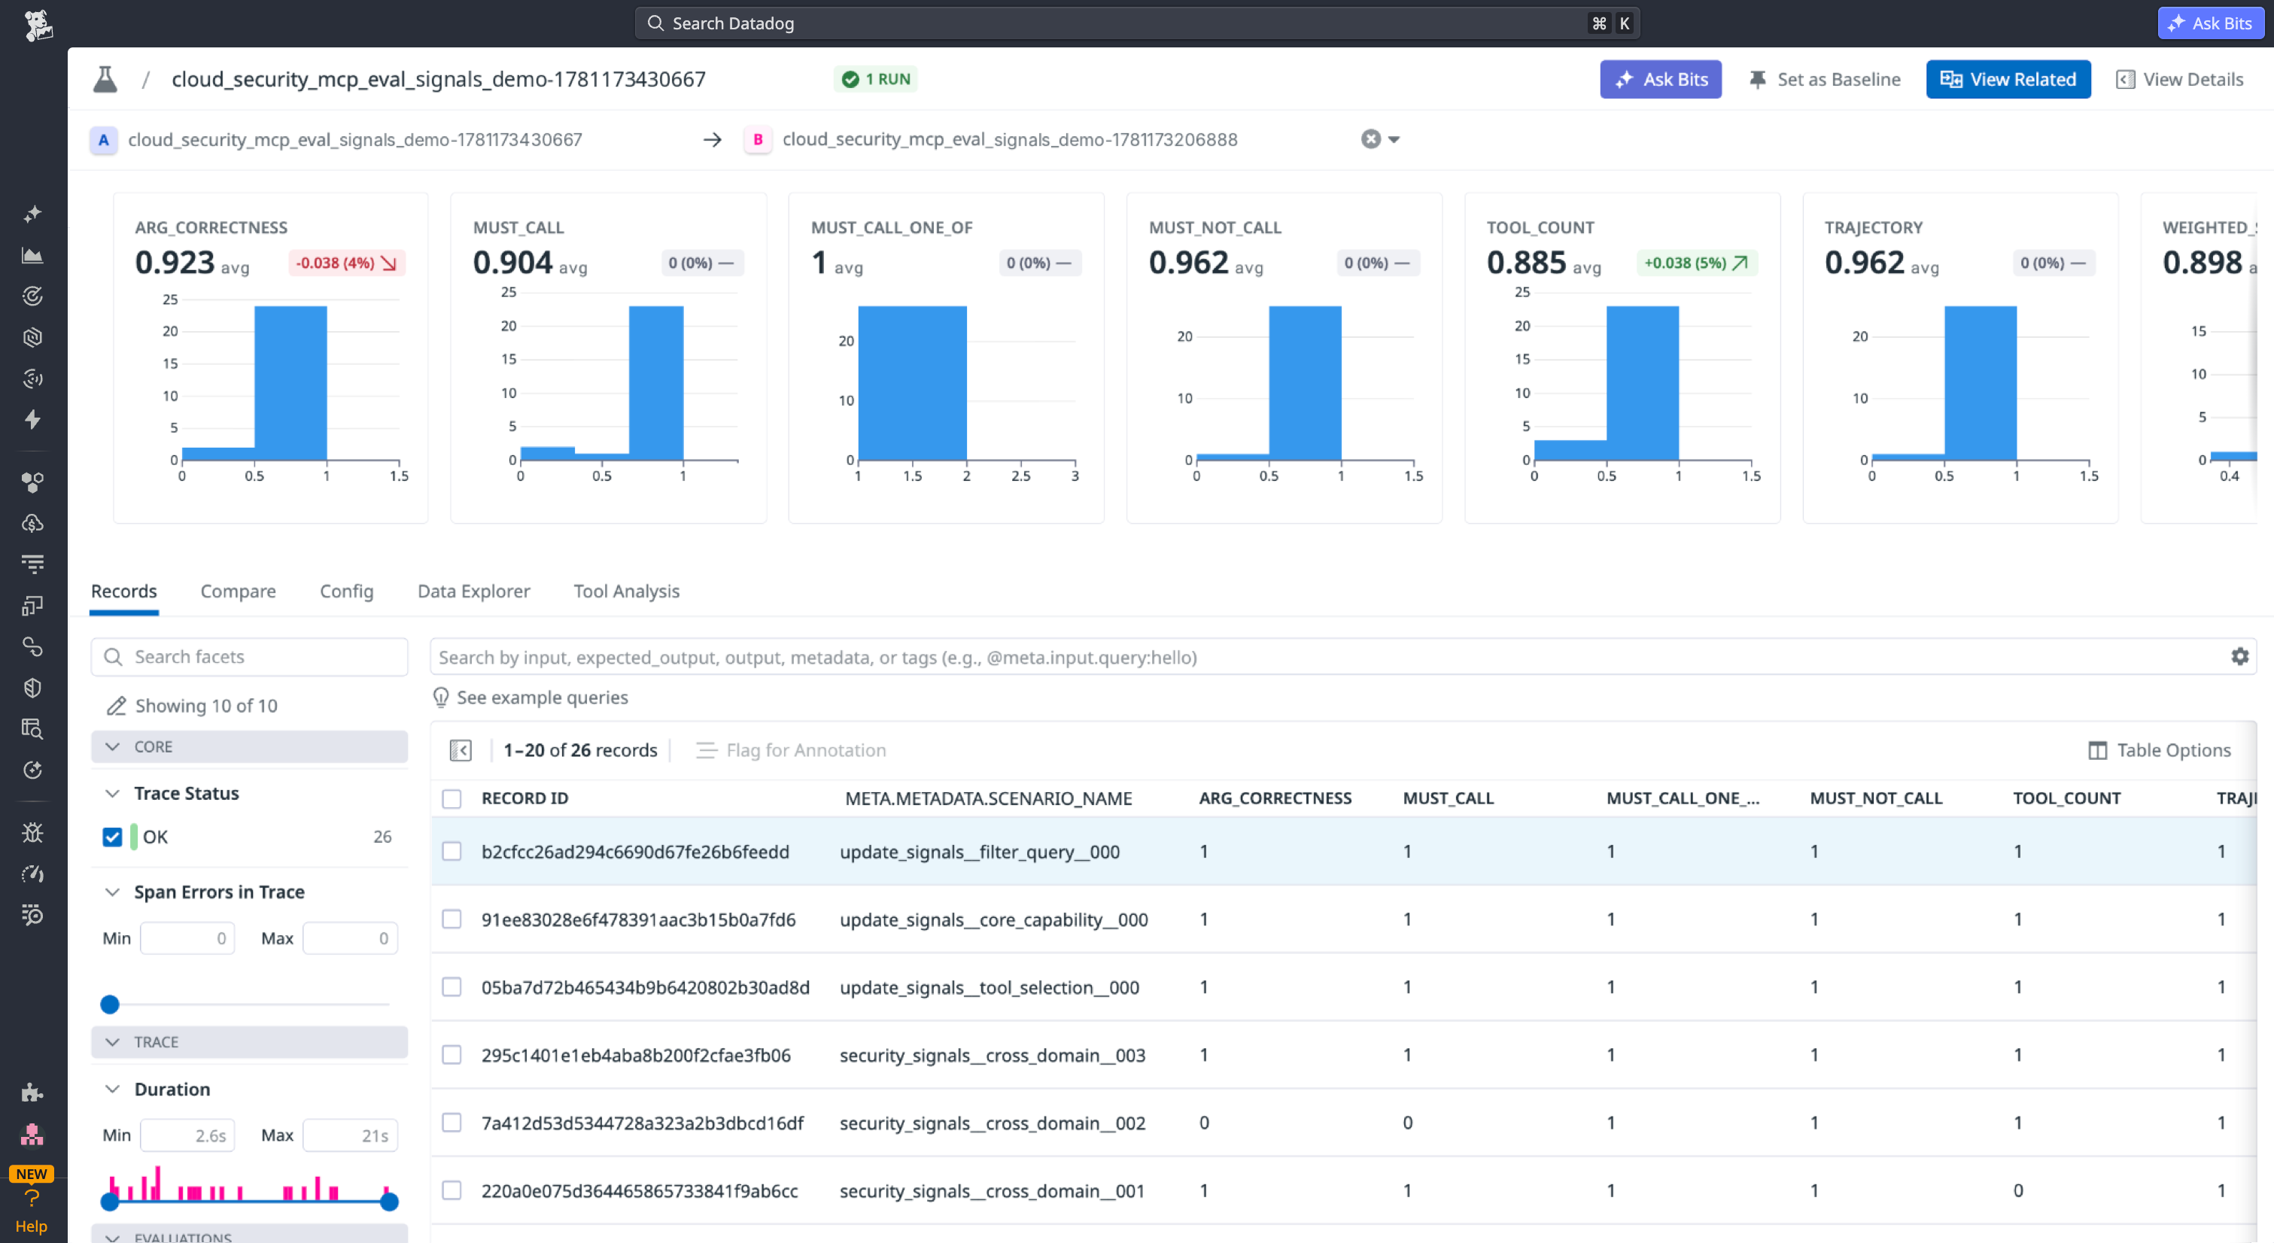Check row security_signals__cross_domain__001
The height and width of the screenshot is (1243, 2274).
click(x=452, y=1191)
